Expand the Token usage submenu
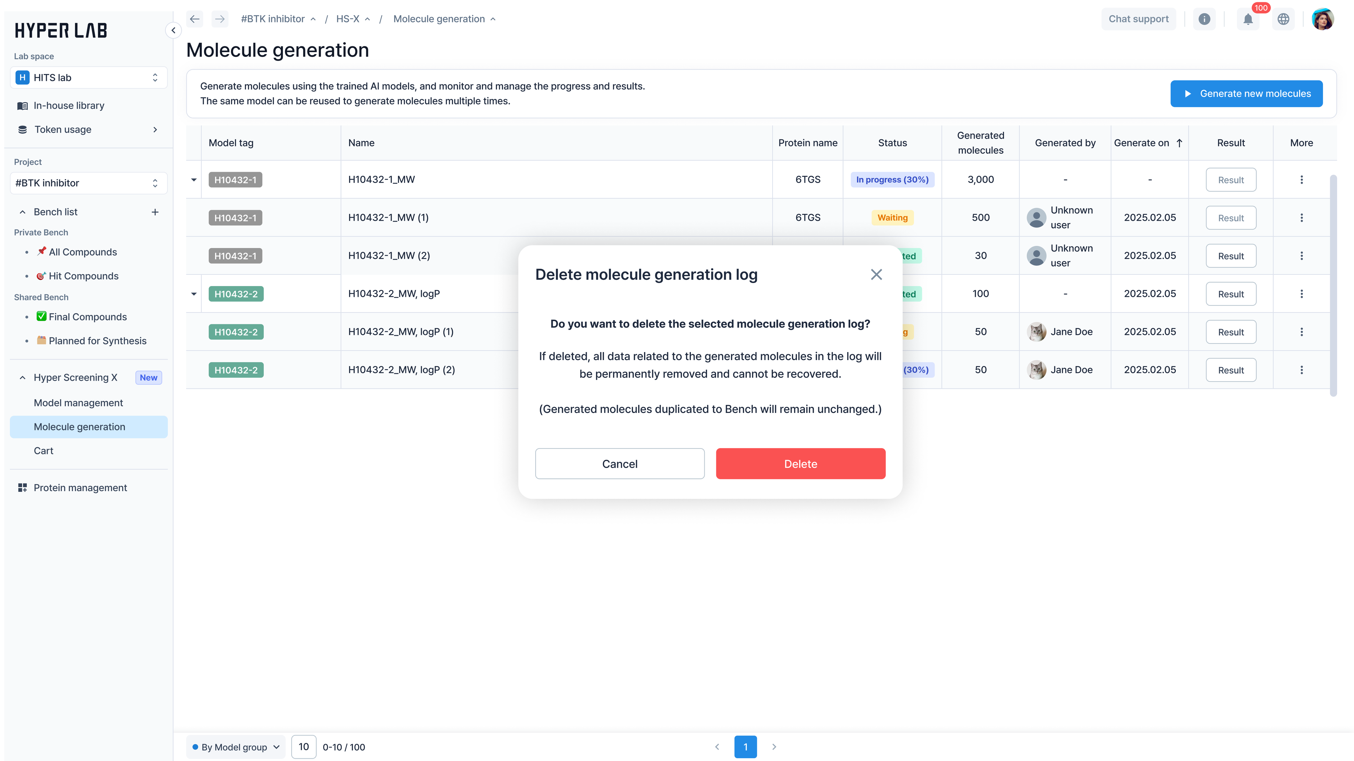The image size is (1354, 761). tap(155, 130)
